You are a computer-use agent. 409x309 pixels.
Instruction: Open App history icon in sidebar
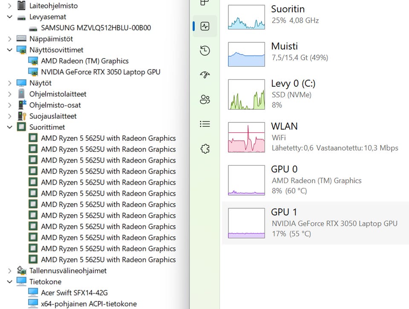pyautogui.click(x=205, y=51)
